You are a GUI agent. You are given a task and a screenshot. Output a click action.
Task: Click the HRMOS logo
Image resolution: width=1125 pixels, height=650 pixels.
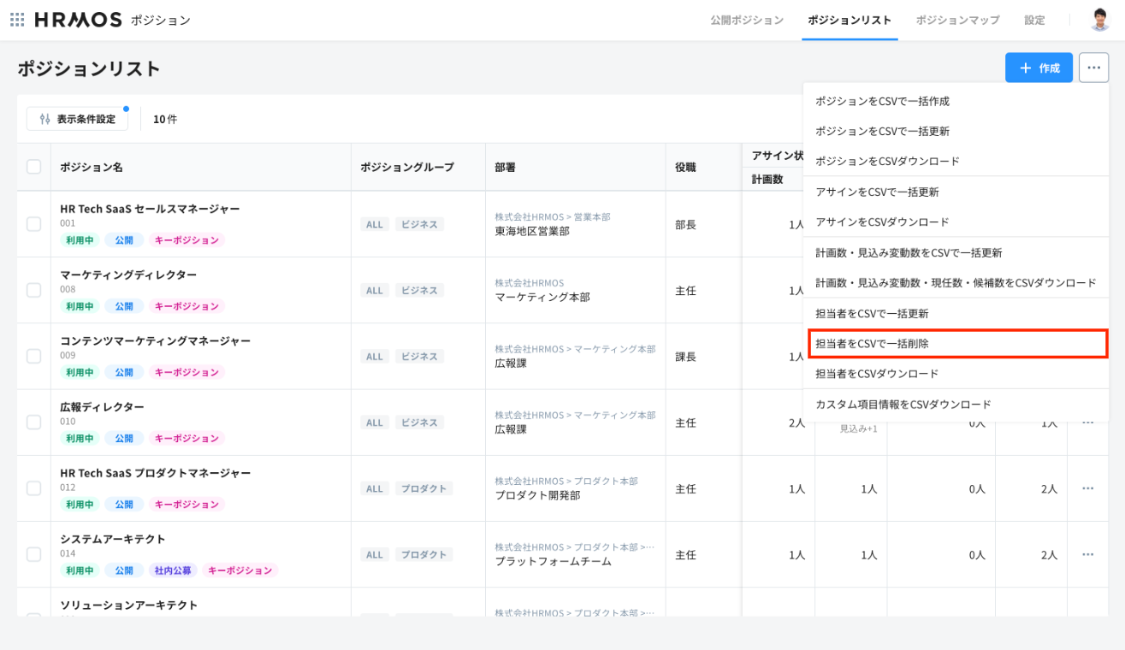pyautogui.click(x=78, y=20)
